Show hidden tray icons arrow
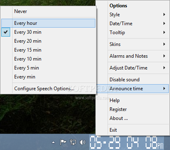Image resolution: width=170 pixels, height=150 pixels. 54,142
